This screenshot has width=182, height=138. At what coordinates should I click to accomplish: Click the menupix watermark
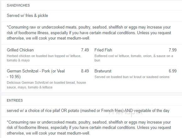125,112
